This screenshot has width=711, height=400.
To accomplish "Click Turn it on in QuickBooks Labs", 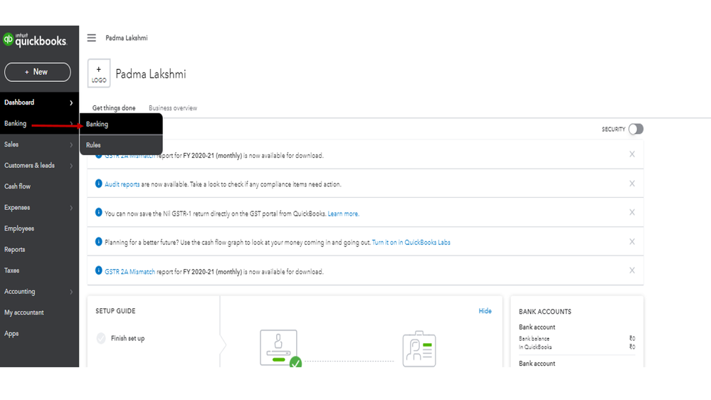I will click(x=411, y=243).
